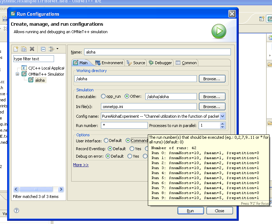Delete the selected launch configuration
The width and height of the screenshot is (272, 224).
32,49
